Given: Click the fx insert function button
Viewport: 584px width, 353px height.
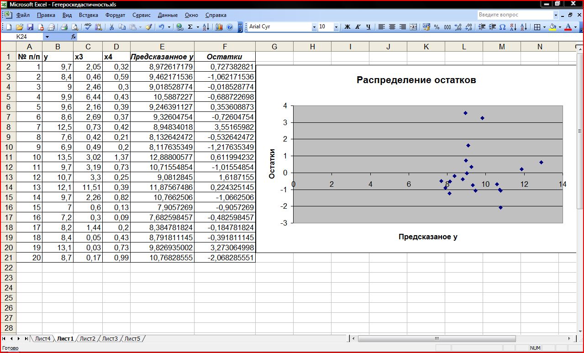Looking at the screenshot, I should click(73, 37).
